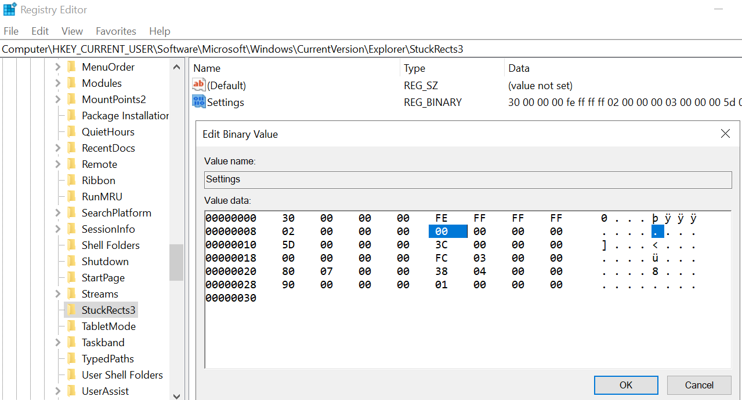Click the Registry Editor app icon
This screenshot has width=742, height=400.
10,10
